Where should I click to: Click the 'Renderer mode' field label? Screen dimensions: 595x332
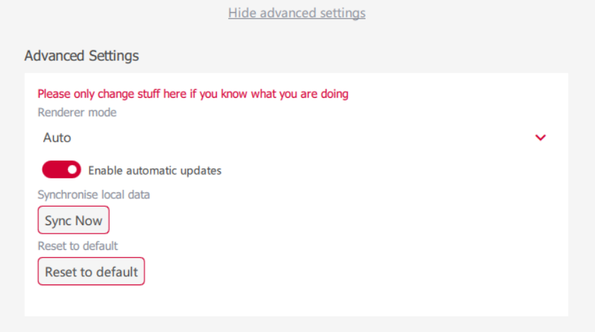click(77, 113)
